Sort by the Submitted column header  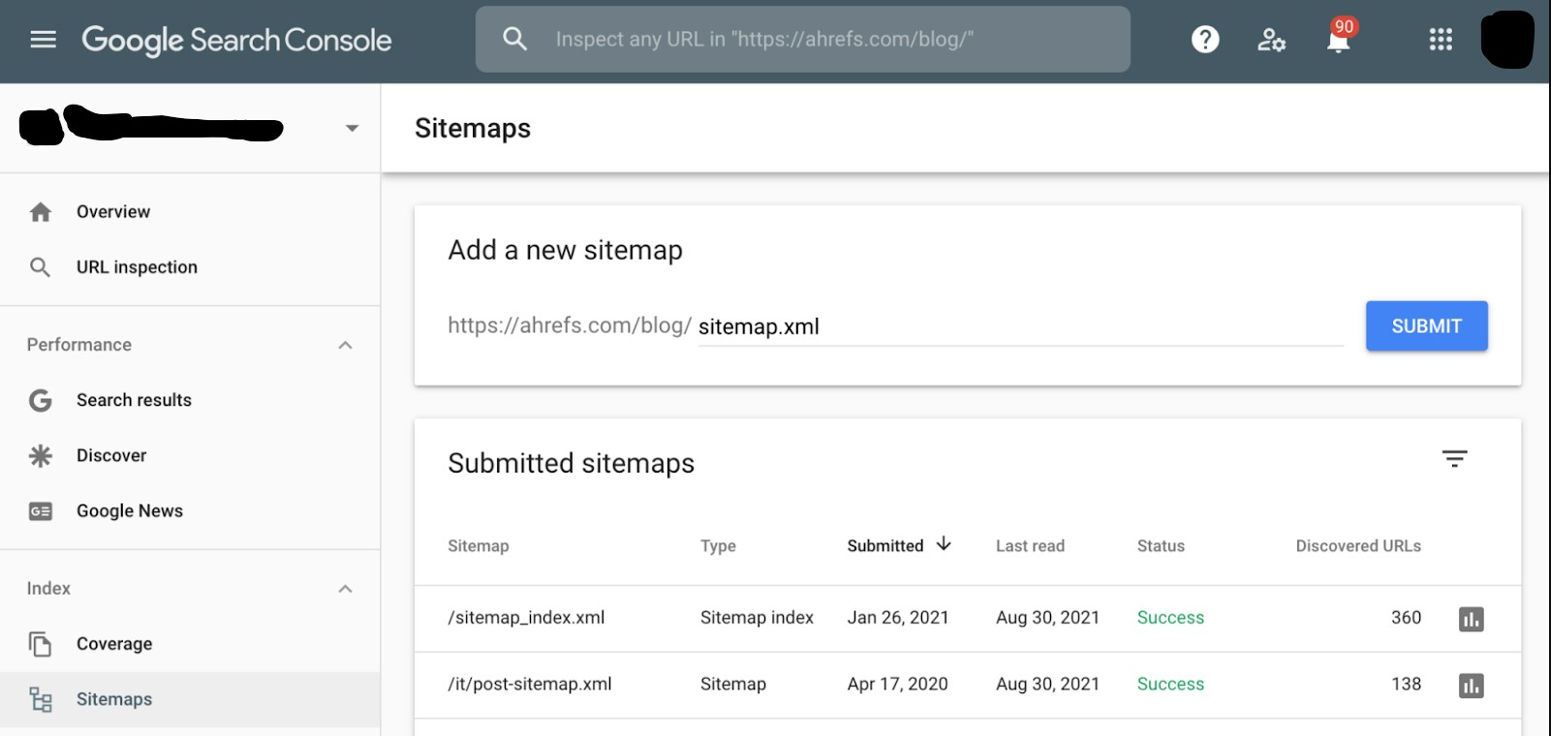[x=884, y=546]
